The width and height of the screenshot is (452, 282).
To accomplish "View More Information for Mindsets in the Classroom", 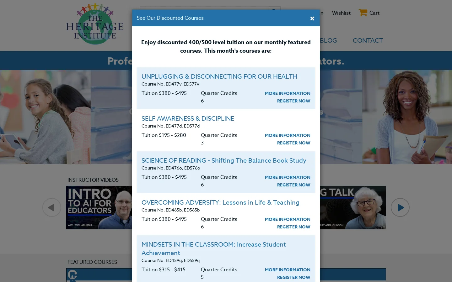I will [288, 270].
